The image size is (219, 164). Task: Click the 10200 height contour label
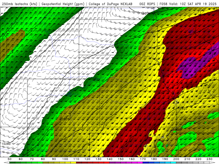click(145, 13)
